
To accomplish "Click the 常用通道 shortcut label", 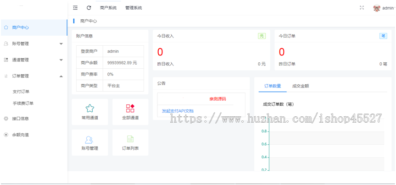I will coord(90,118).
